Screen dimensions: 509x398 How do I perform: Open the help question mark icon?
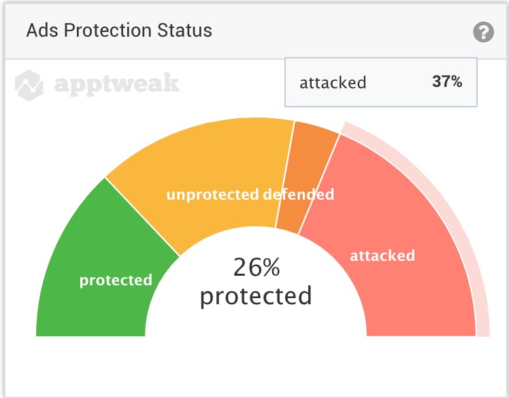tap(483, 32)
